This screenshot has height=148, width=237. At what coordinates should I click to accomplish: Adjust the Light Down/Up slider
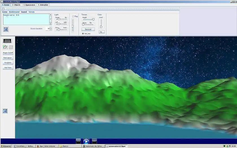coord(61,19)
